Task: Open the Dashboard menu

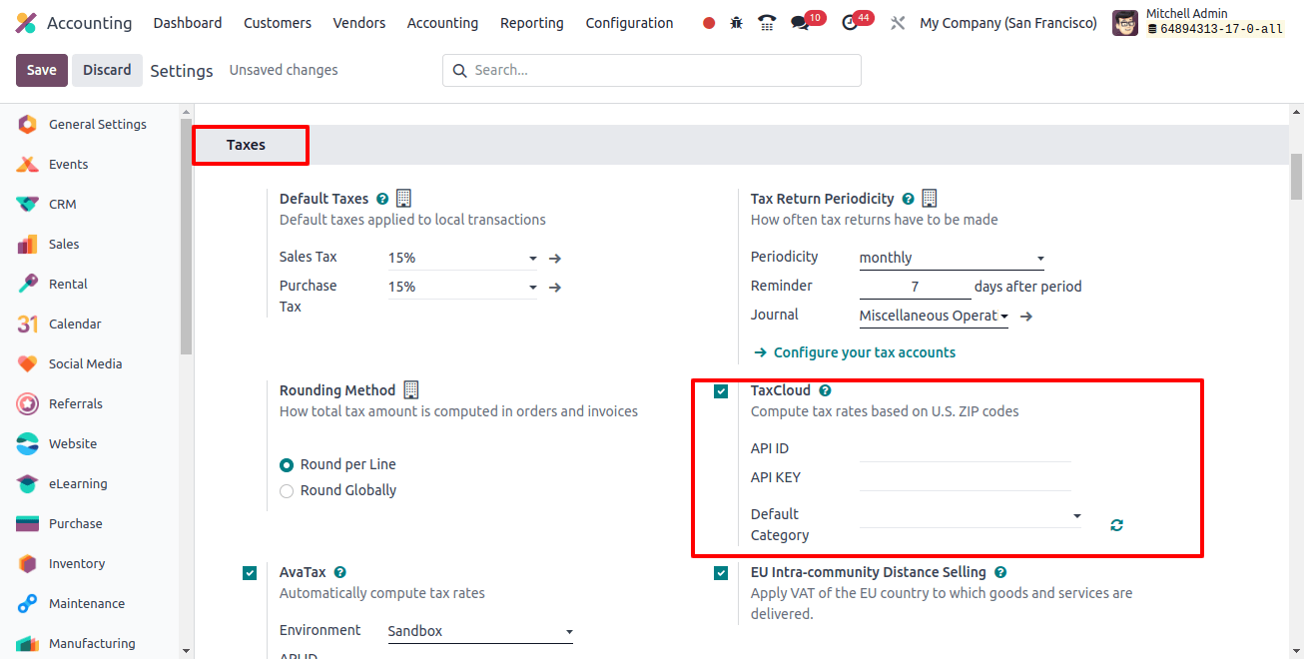Action: pos(188,23)
